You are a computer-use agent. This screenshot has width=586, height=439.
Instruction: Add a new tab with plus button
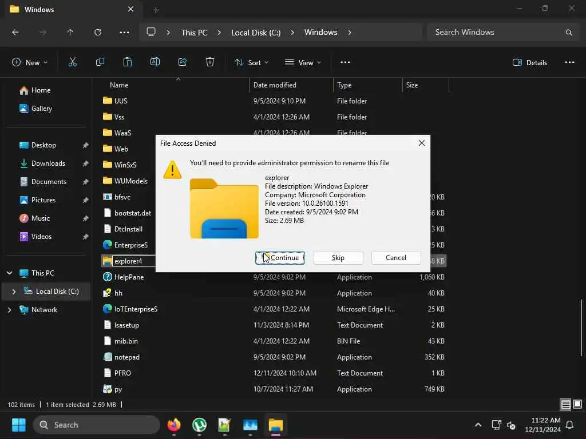(156, 10)
